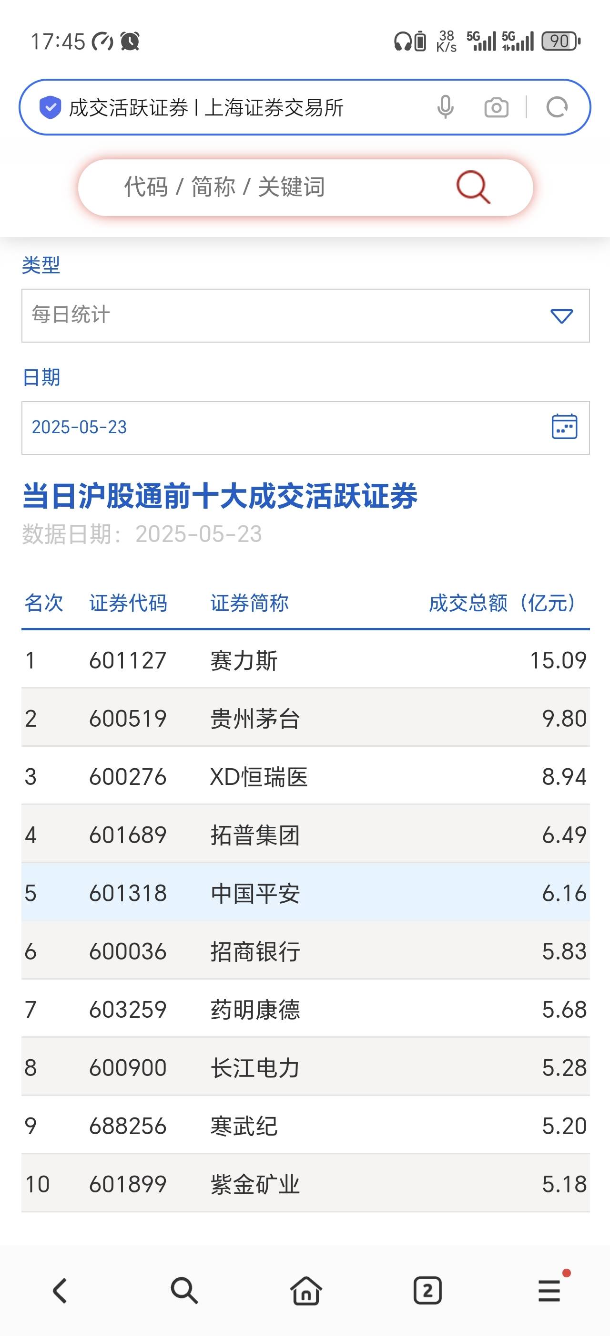This screenshot has width=610, height=1336.
Task: Tap the headphones status icon
Action: pos(402,41)
